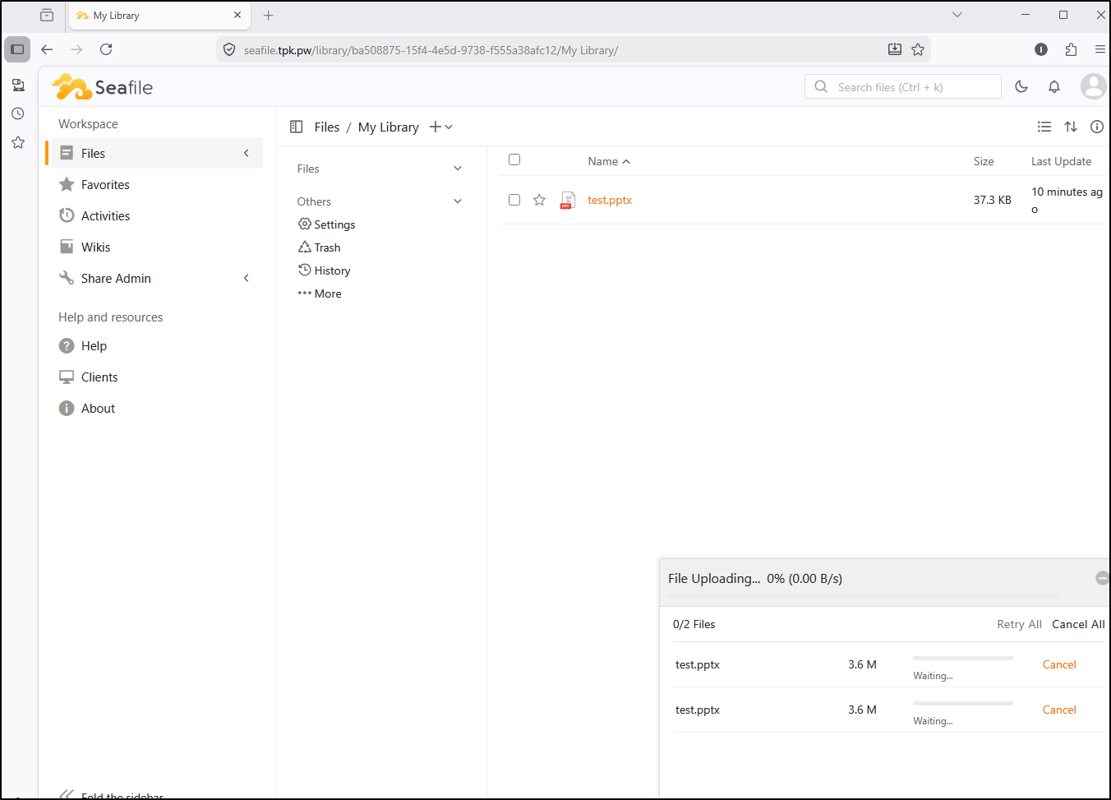Screen dimensions: 1111x800
Task: Show library details info icon
Action: point(1097,127)
